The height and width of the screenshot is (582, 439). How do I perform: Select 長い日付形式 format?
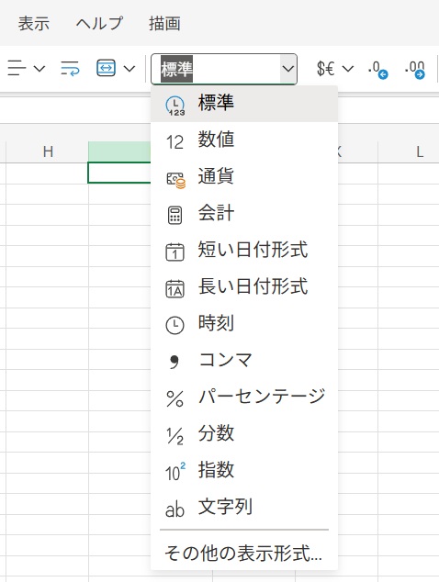click(244, 287)
